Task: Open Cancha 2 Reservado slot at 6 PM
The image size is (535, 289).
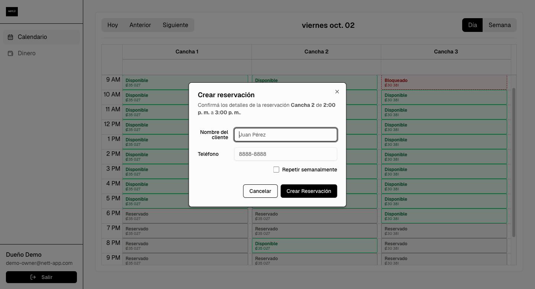Action: click(x=315, y=216)
